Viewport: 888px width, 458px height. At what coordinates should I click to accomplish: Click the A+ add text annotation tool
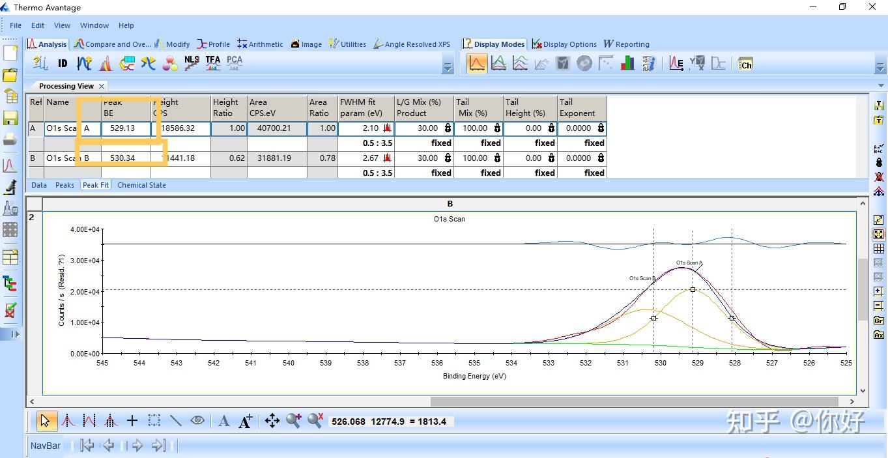coord(246,421)
